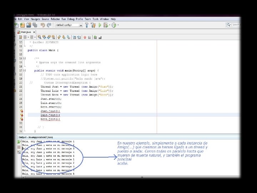This screenshot has width=257, height=193.
Task: Toggle Bookmark in editor toolbar
Action: pos(69,37)
